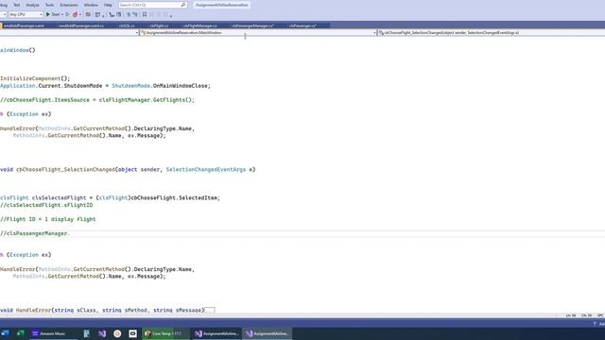Click the Ch column indicator in status bar
This screenshot has width=605, height=340.
[x=586, y=315]
